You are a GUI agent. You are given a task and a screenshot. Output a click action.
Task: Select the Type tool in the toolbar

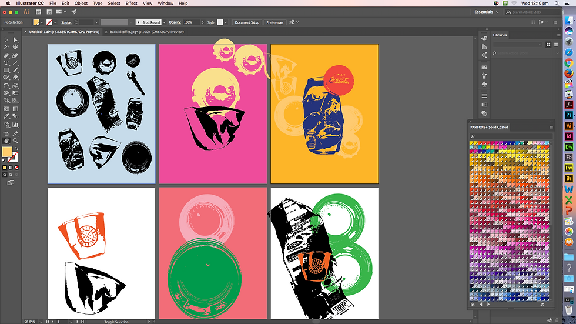click(x=6, y=62)
